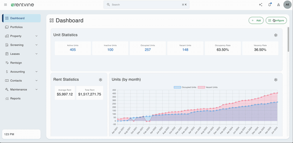Open Units by month settings gear
Image resolution: width=293 pixels, height=143 pixels.
[x=276, y=80]
